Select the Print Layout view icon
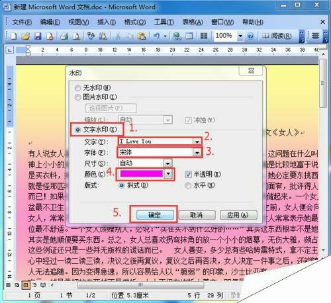Image resolution: width=331 pixels, height=303 pixels. [26, 285]
